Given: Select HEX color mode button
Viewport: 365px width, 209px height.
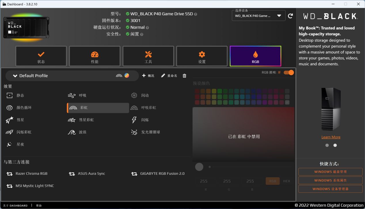Looking at the screenshot, I should [x=287, y=181].
